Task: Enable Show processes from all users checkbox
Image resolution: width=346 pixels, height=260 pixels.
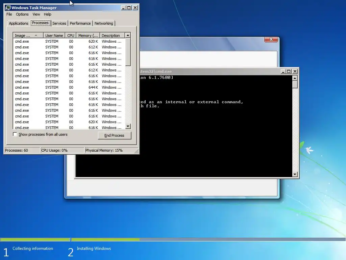Action: coord(15,134)
